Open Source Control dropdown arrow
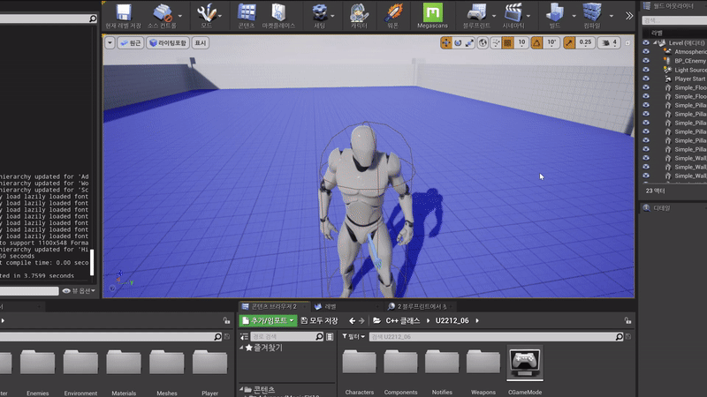707x397 pixels. 180,16
